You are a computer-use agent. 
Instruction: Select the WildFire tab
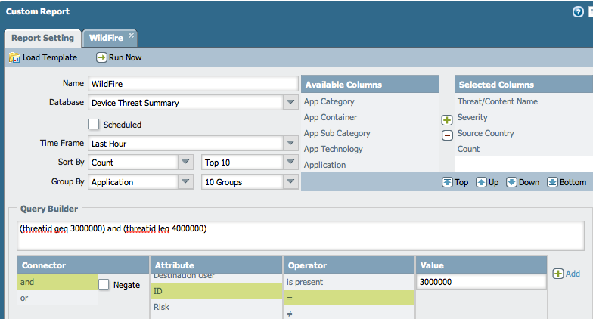(105, 38)
